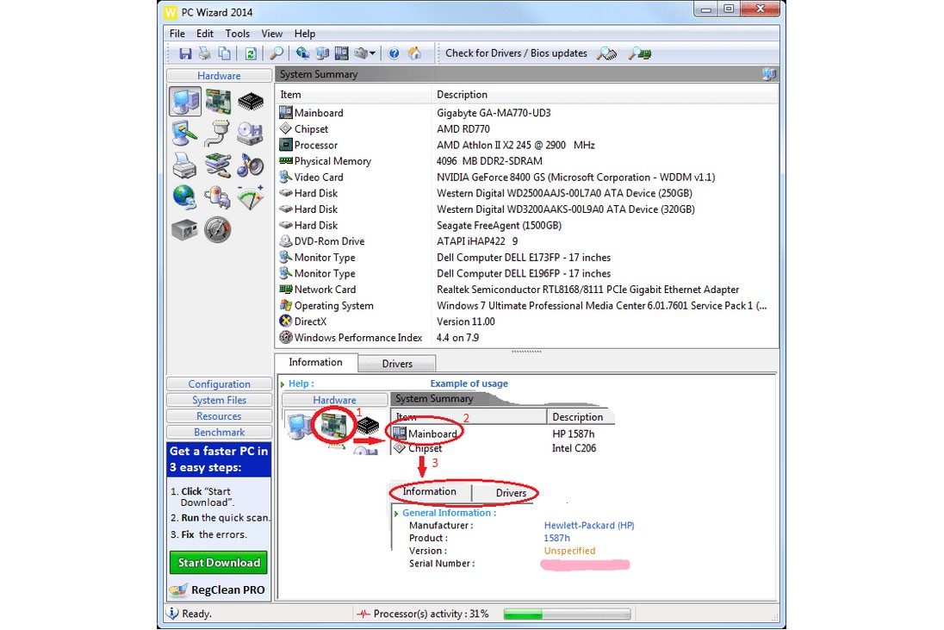Click the Help arrow in Information pane
Viewport: 944px width, 630px height.
[283, 384]
